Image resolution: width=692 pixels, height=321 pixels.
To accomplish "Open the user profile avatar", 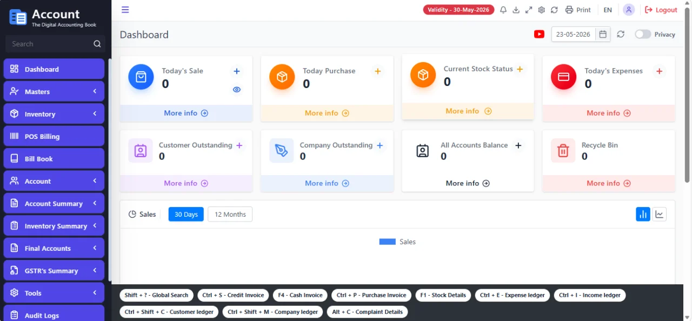I will coord(629,10).
